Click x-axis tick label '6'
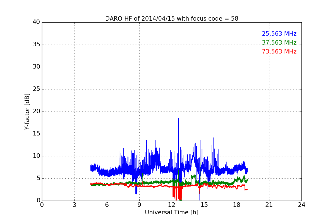The width and height of the screenshot is (335, 223). coord(107,205)
